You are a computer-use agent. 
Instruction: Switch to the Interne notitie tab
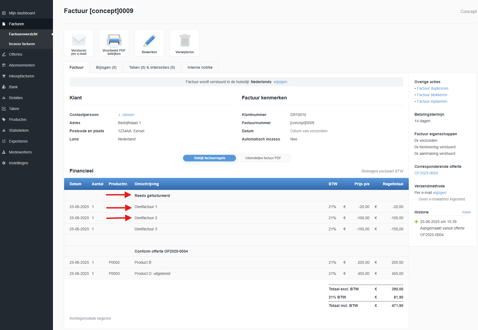[x=200, y=67]
